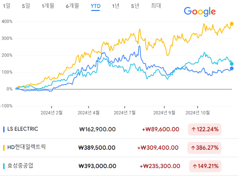The width and height of the screenshot is (244, 178).
Task: Click the ₩393,000.00 price
Action: click(97, 166)
